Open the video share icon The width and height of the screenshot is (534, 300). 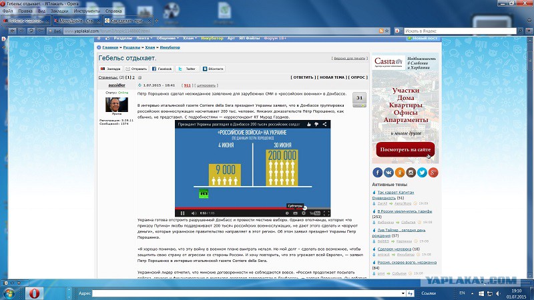click(x=324, y=125)
